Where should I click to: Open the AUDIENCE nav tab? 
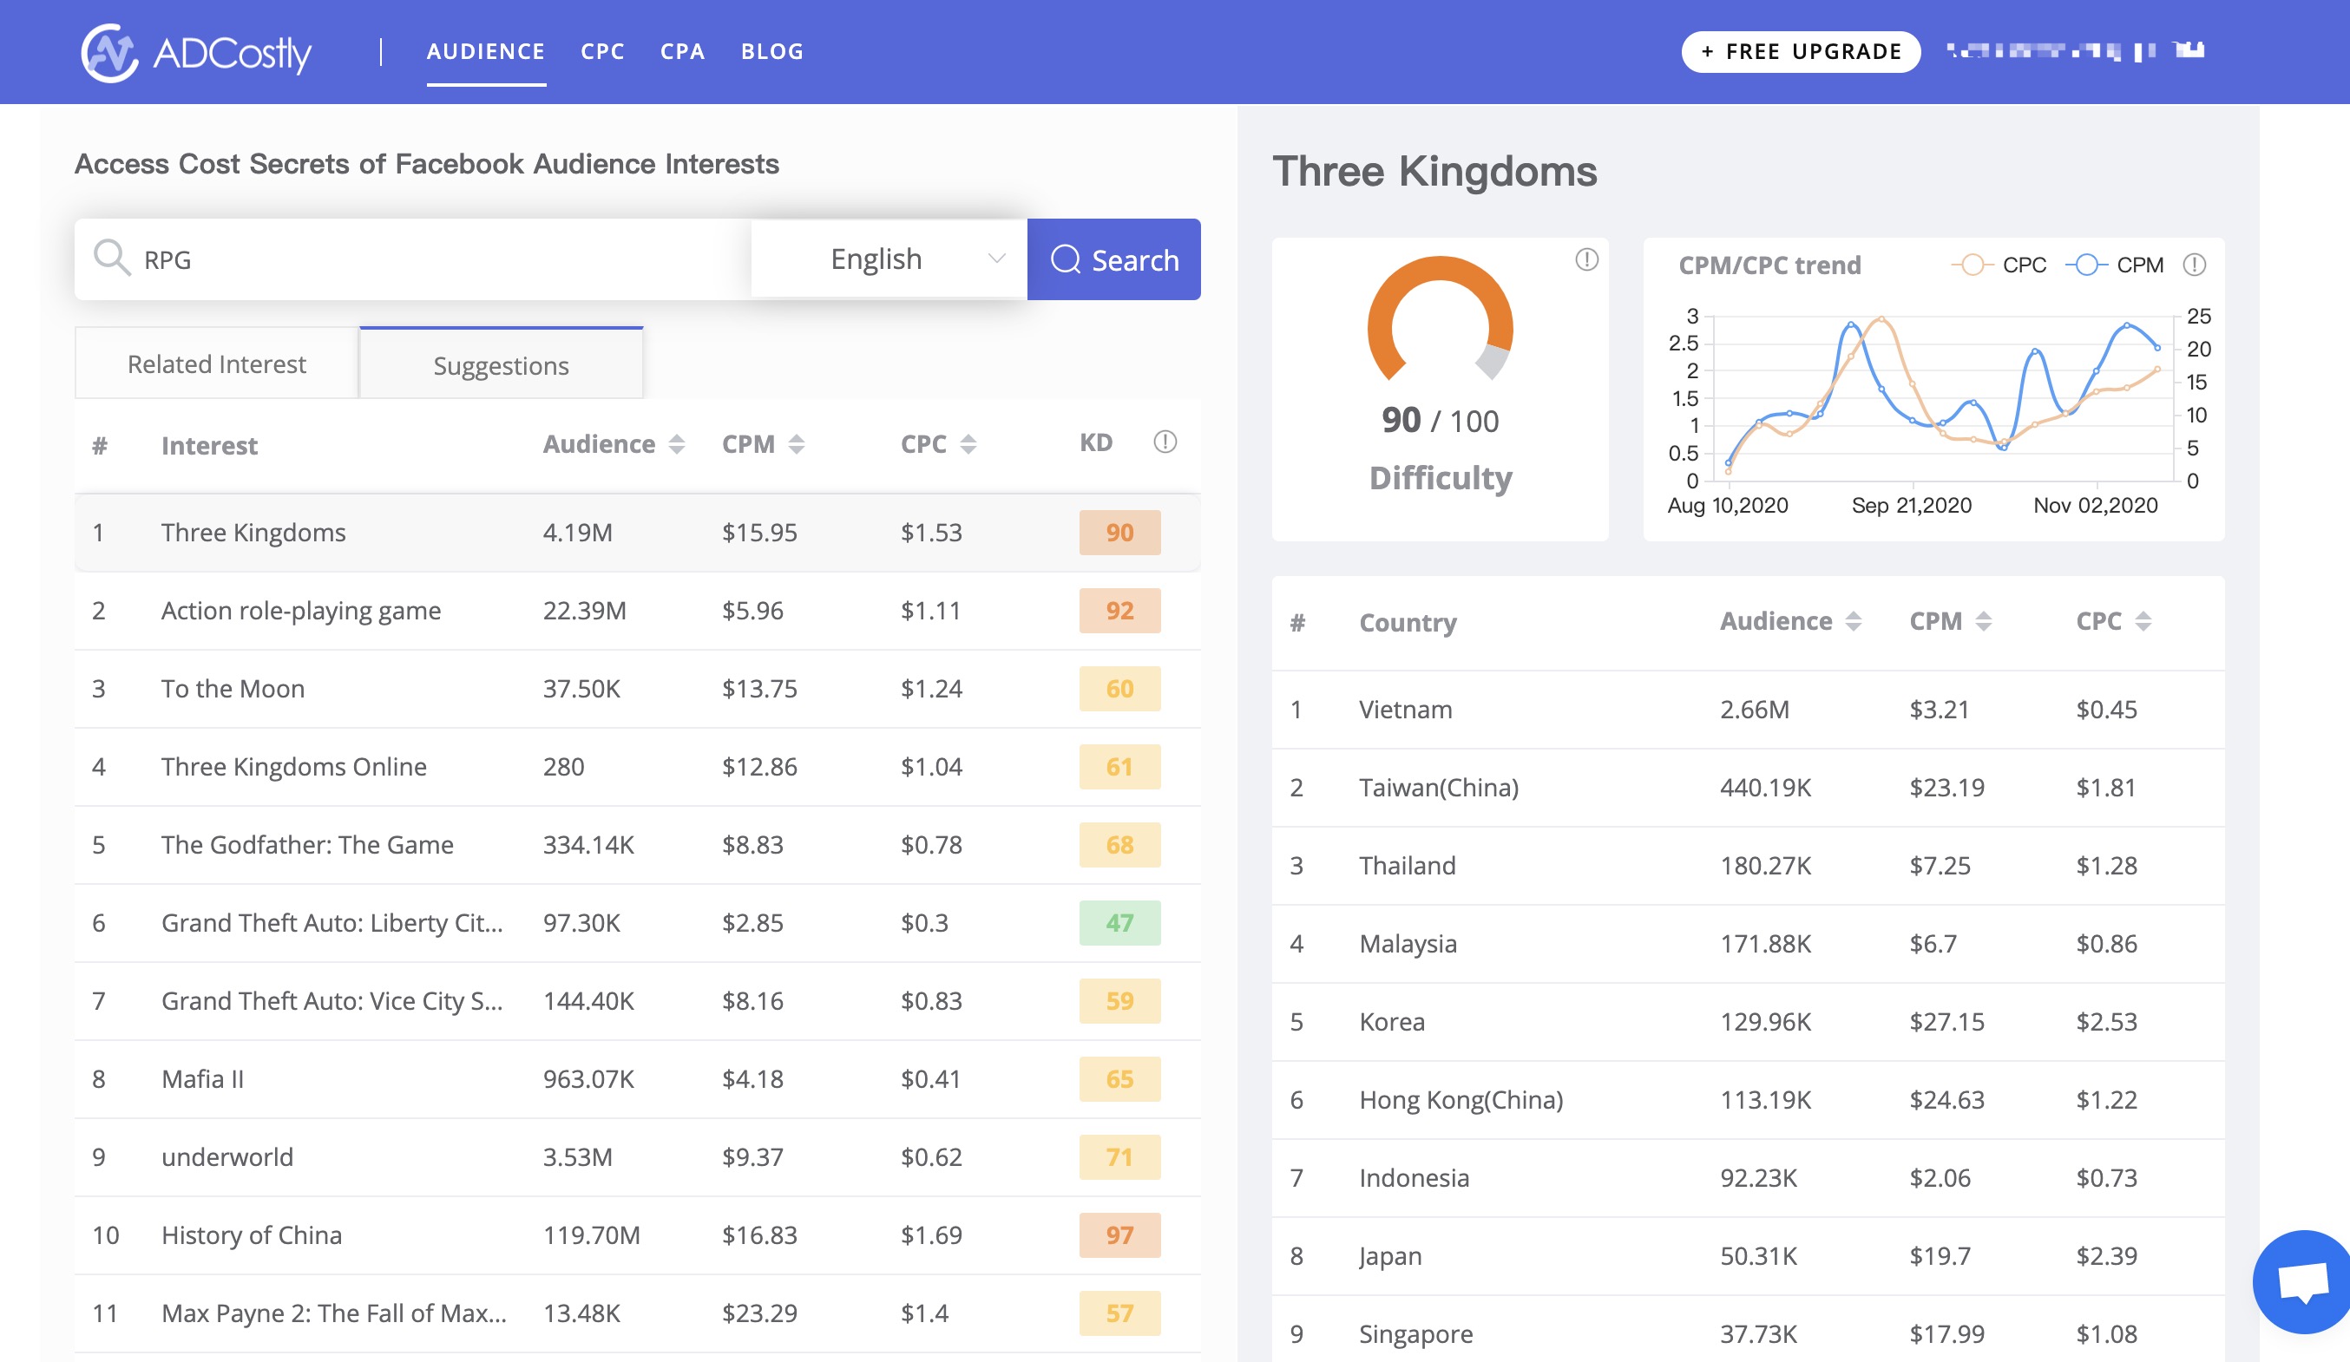pyautogui.click(x=486, y=52)
